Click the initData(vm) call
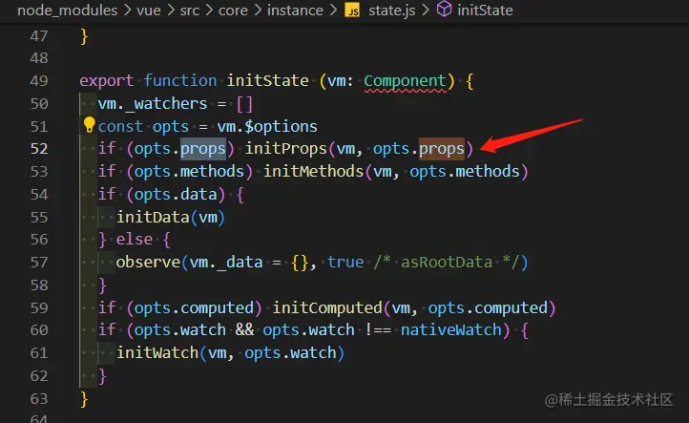Viewport: 689px width, 423px height. [171, 217]
